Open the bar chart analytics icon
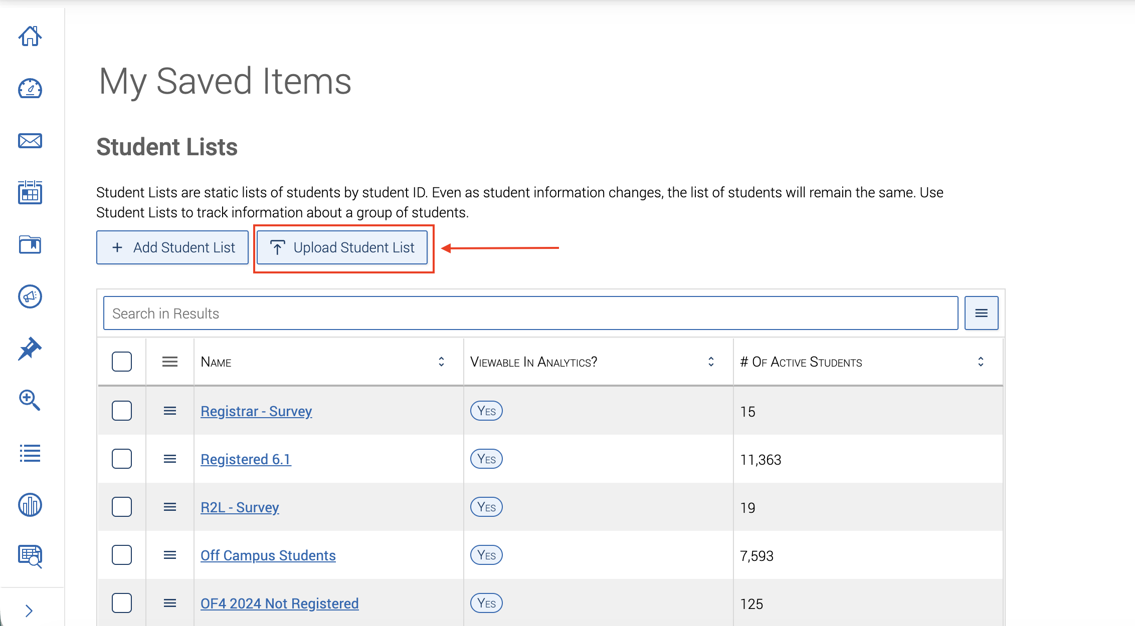The image size is (1135, 626). [30, 505]
